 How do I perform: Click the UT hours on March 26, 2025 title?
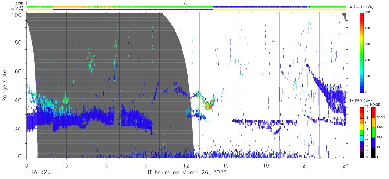[x=186, y=173]
